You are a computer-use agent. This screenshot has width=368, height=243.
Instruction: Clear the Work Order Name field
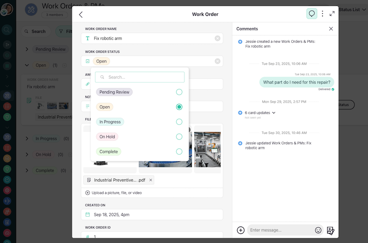pyautogui.click(x=217, y=38)
